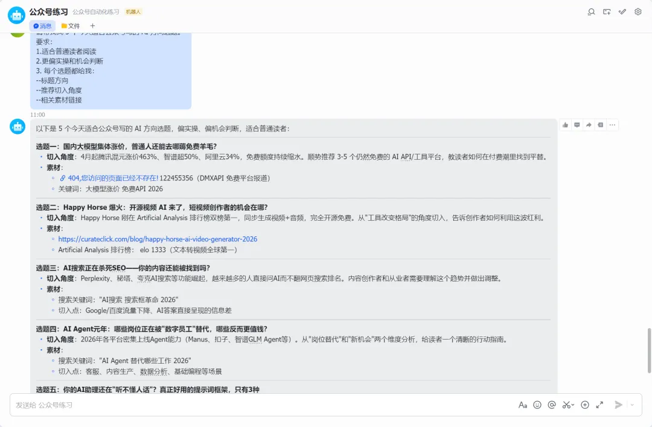The width and height of the screenshot is (652, 427).
Task: Click heading 选题二 Happy Horse 爆火
Action: point(152,207)
